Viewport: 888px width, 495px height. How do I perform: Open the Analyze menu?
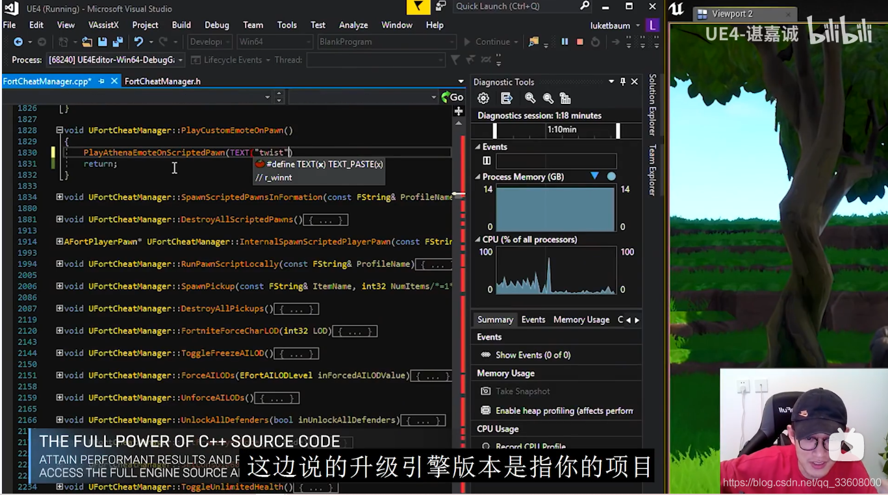(353, 25)
